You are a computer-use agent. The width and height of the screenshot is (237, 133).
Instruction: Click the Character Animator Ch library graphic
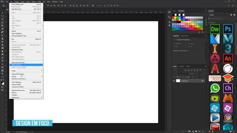[228, 88]
